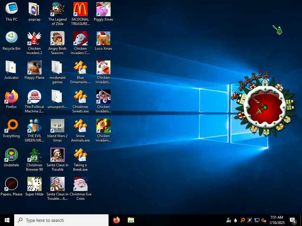Select THE EVIL GREEN ME... shortcut
The width and height of the screenshot is (302, 226).
click(34, 130)
